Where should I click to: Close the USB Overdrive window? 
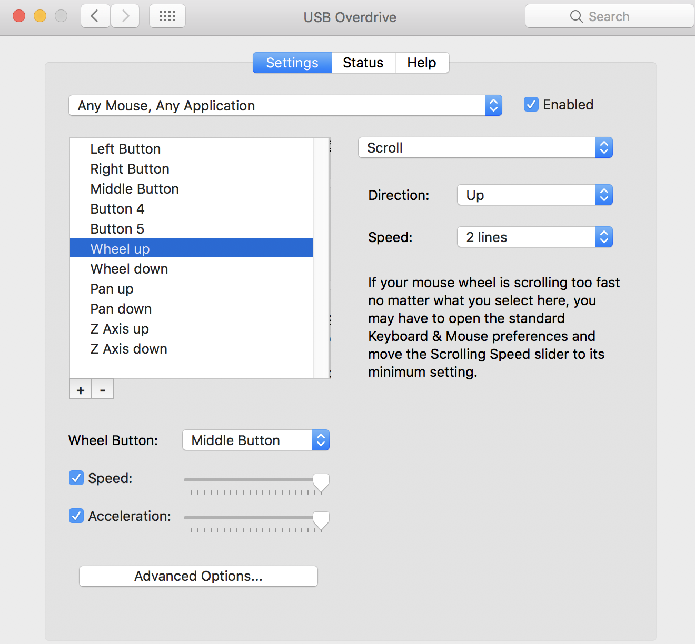19,16
